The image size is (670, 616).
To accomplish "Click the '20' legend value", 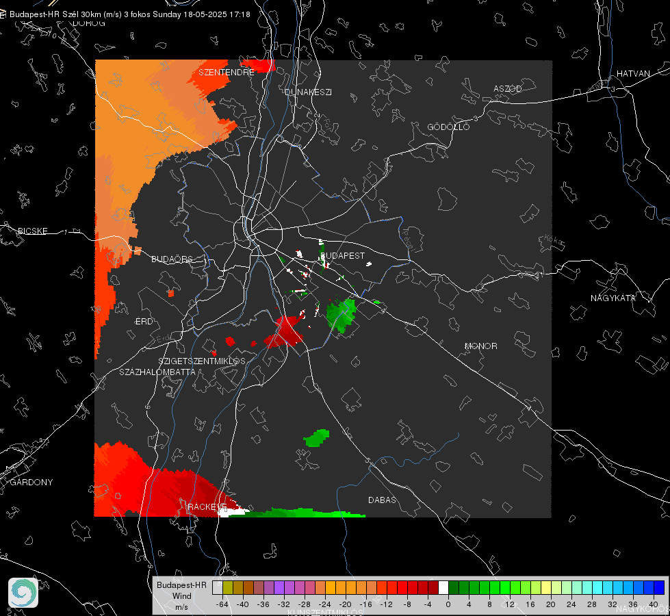I will tap(551, 604).
